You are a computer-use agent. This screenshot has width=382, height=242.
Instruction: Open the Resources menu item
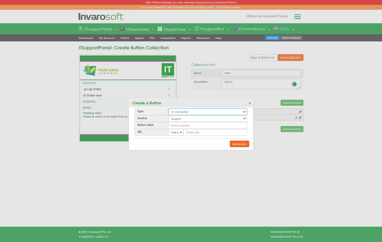point(203,38)
